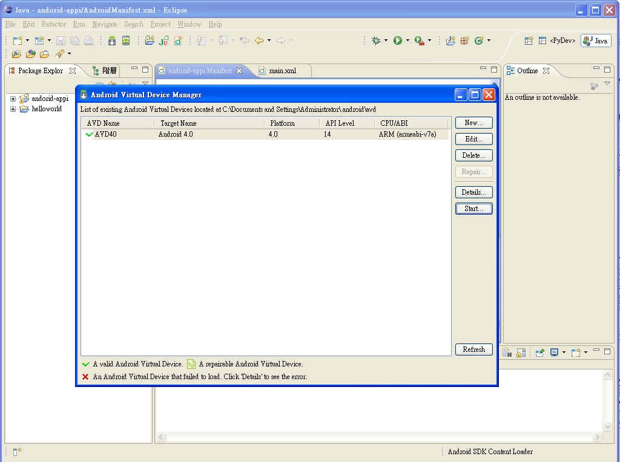The image size is (620, 462).
Task: Expand the helloworld project tree node
Action: (13, 109)
